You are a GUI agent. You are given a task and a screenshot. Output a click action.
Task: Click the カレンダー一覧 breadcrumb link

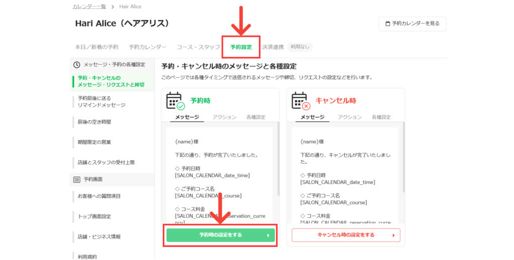89,7
